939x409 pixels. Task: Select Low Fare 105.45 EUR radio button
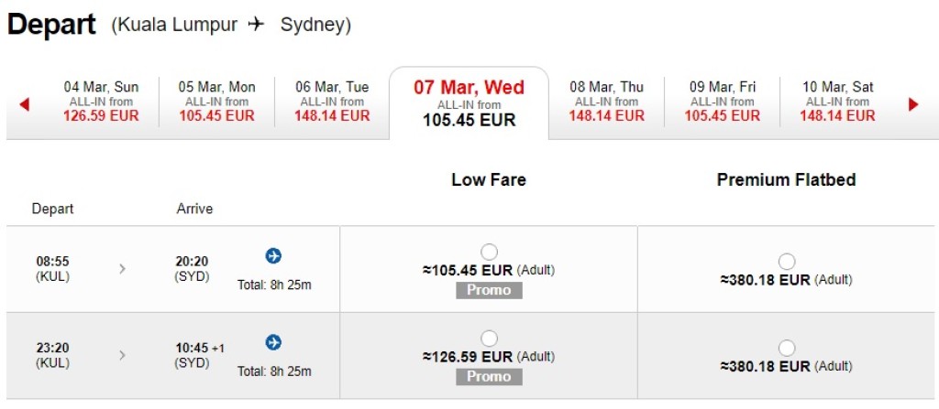tap(489, 252)
